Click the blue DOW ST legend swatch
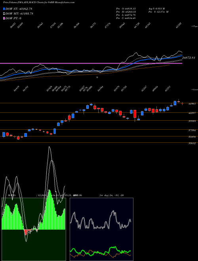This screenshot has width=198, height=261. (x=4, y=9)
